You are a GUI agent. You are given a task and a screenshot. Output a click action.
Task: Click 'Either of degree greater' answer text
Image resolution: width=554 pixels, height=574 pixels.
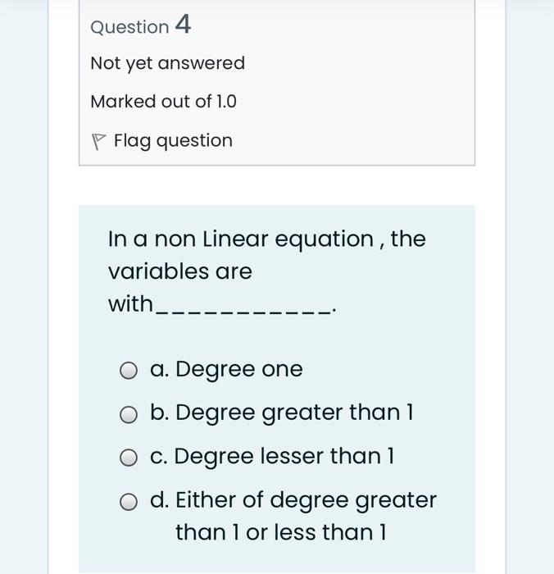click(x=305, y=499)
